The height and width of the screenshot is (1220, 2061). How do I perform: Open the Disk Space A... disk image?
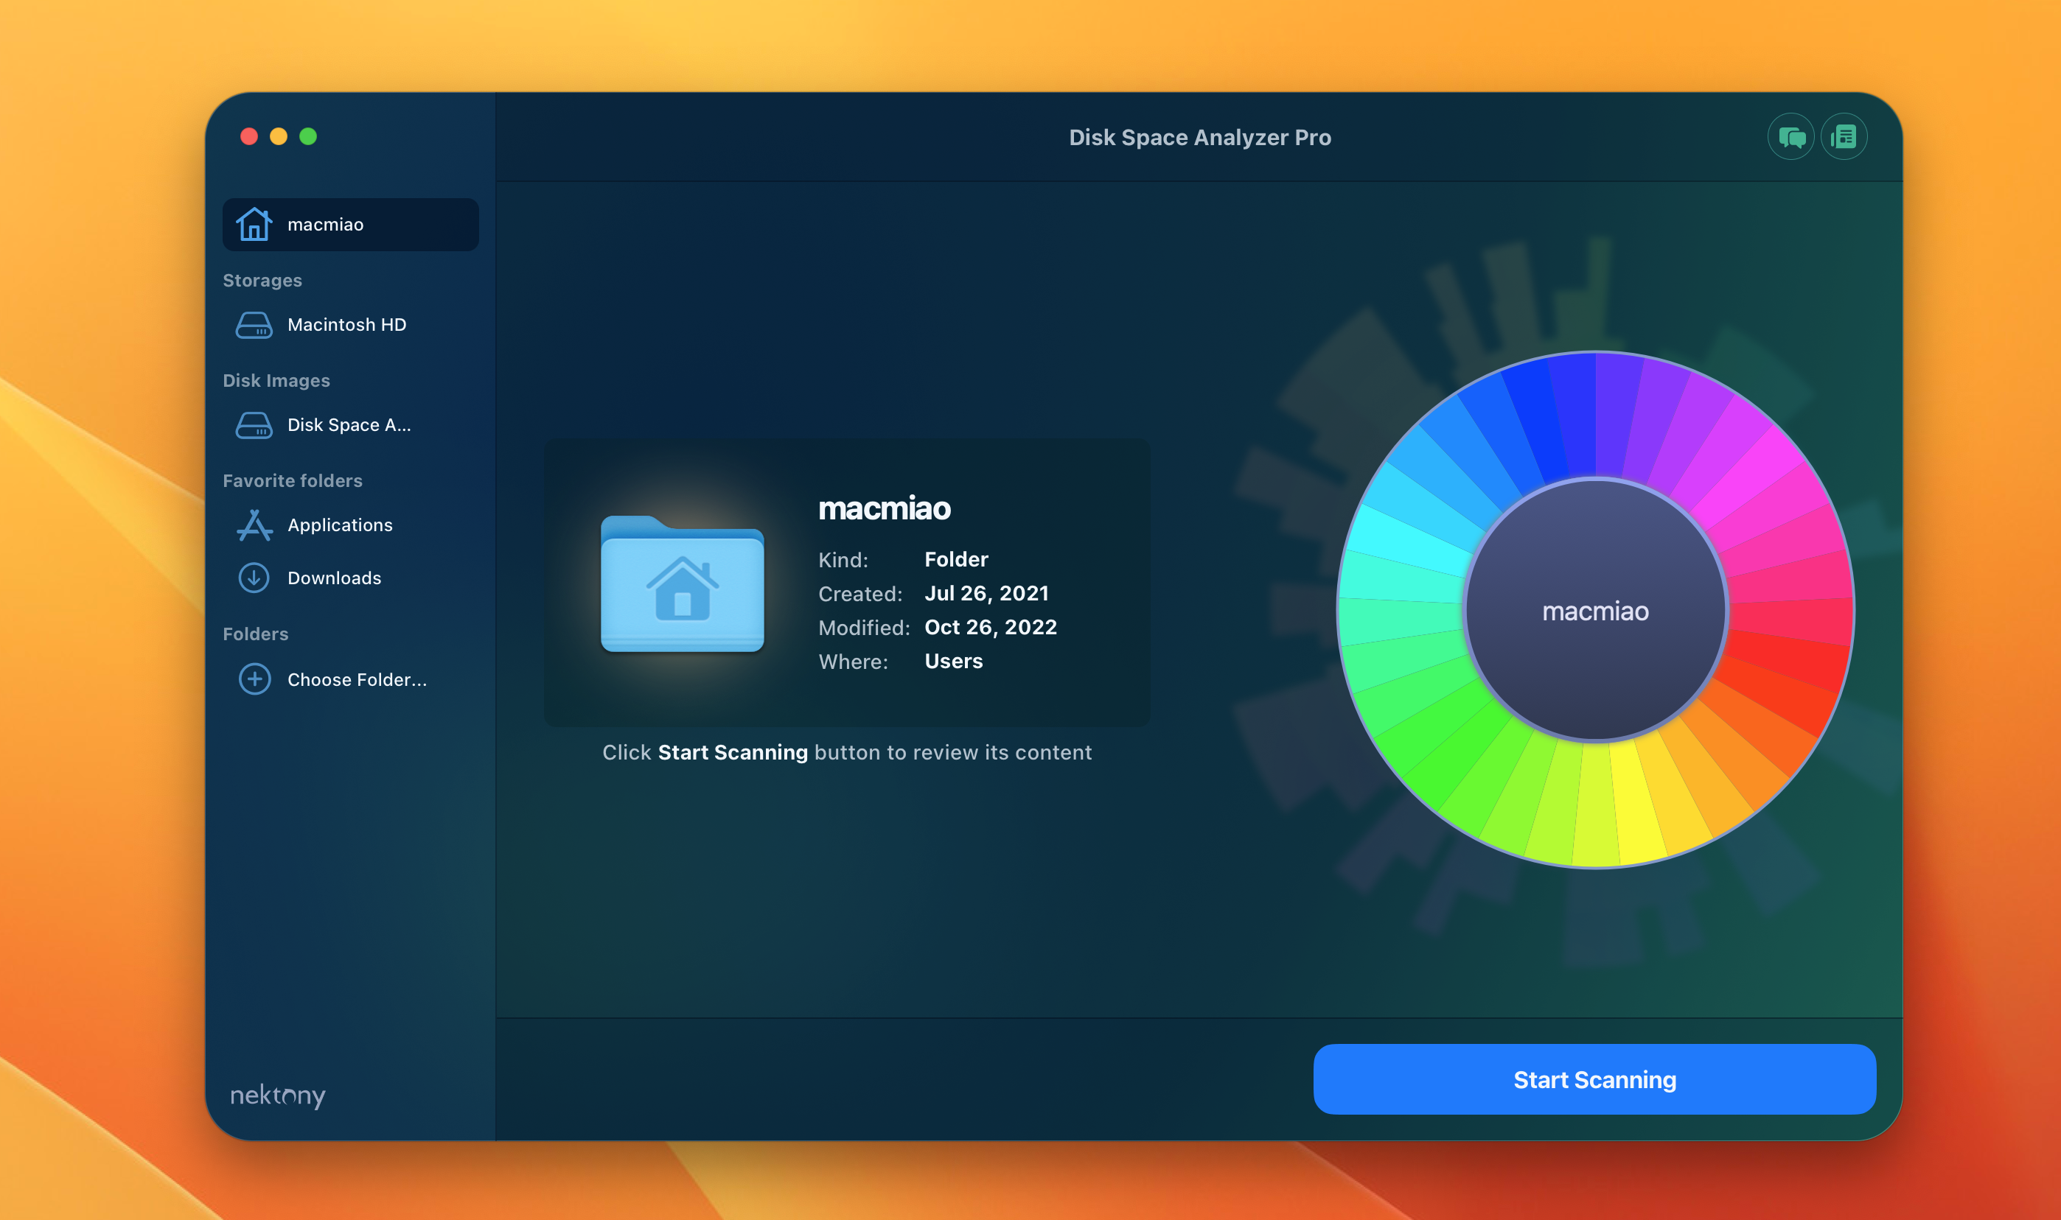(x=348, y=425)
